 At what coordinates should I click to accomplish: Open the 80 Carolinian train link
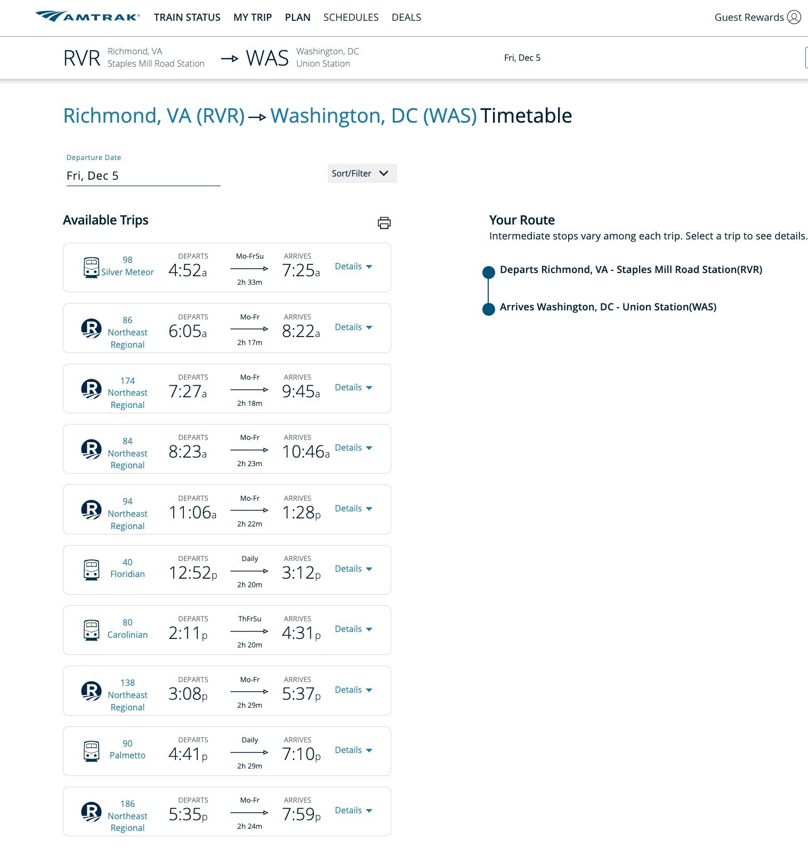click(x=127, y=629)
